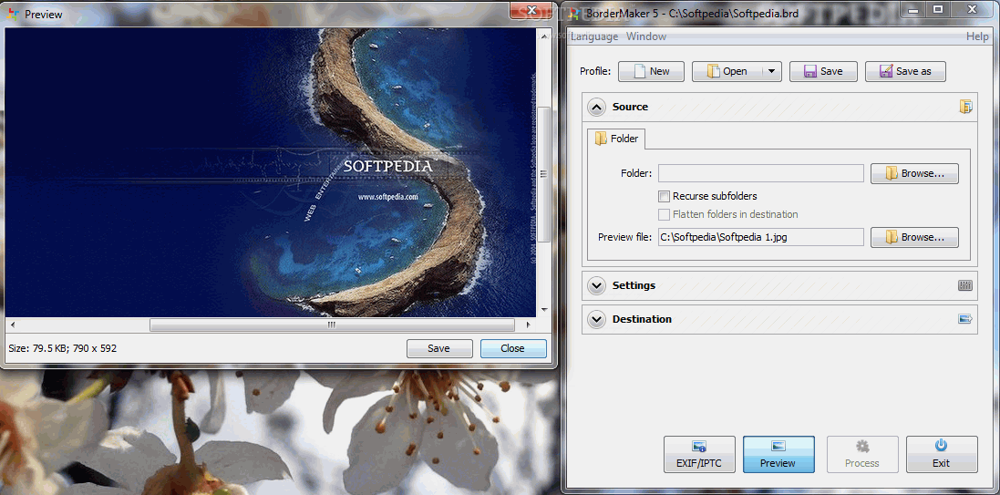Open the Language menu
The height and width of the screenshot is (495, 1000).
(594, 36)
